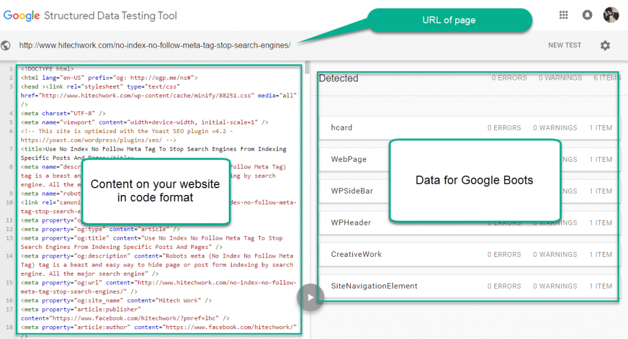Image resolution: width=628 pixels, height=339 pixels.
Task: Click the html lang en-US code line
Action: click(x=109, y=78)
